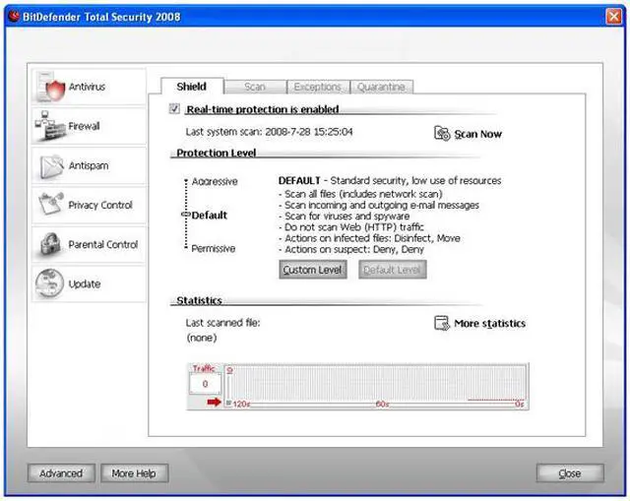
Task: Select the Firewall icon in sidebar
Action: (50, 127)
